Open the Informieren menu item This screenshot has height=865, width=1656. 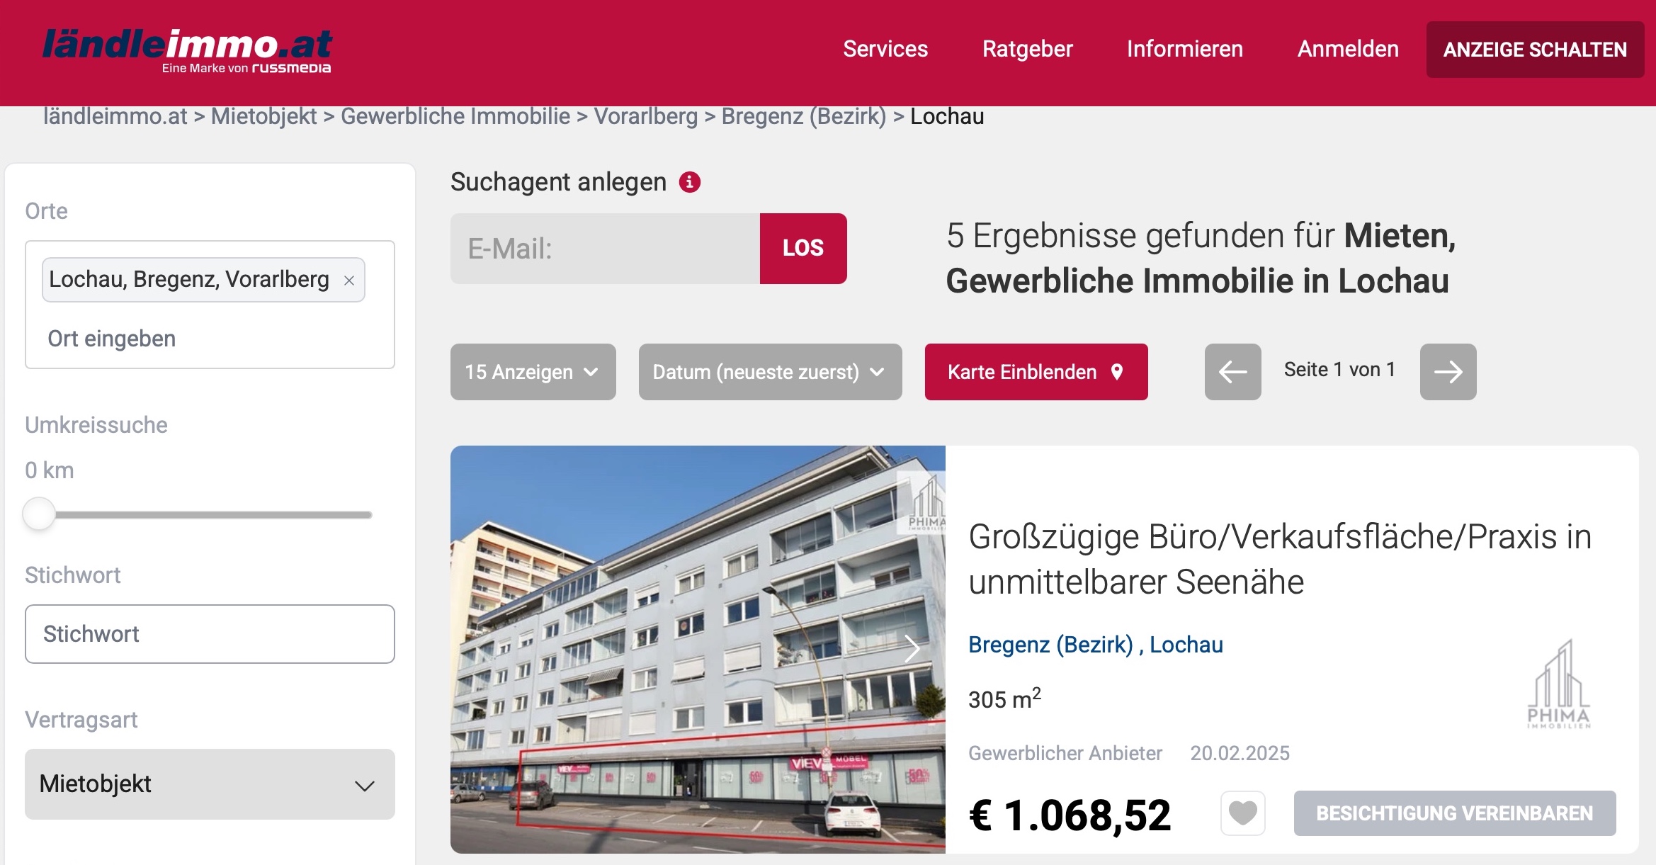tap(1184, 49)
